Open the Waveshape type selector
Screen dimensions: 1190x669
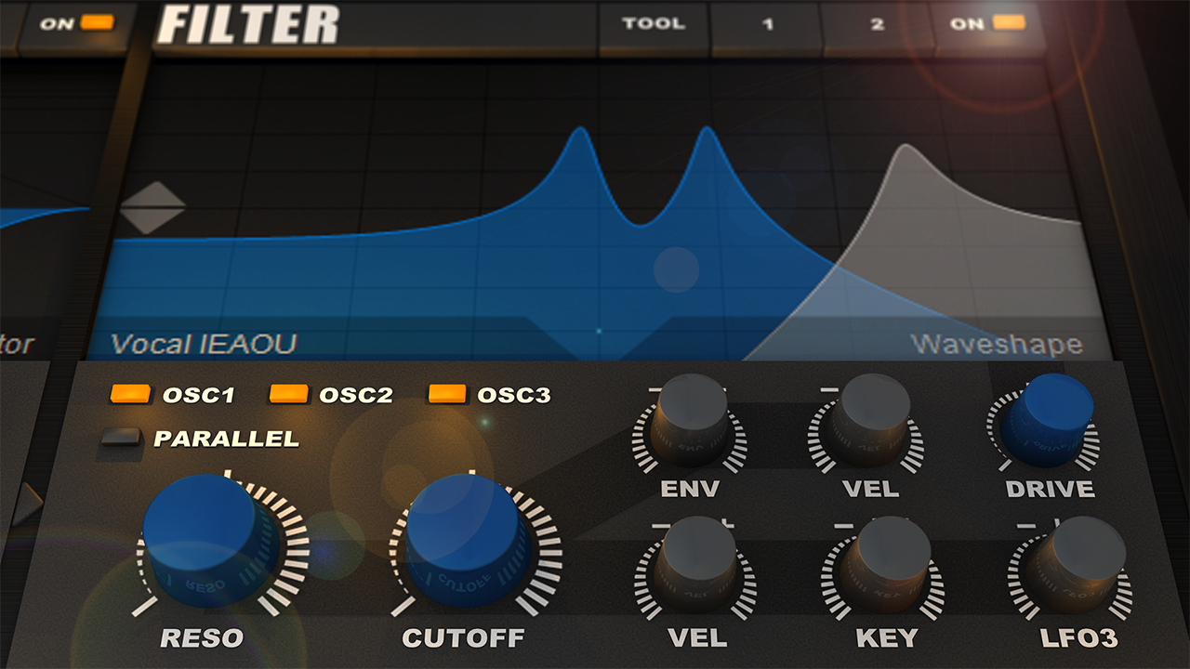pos(997,345)
